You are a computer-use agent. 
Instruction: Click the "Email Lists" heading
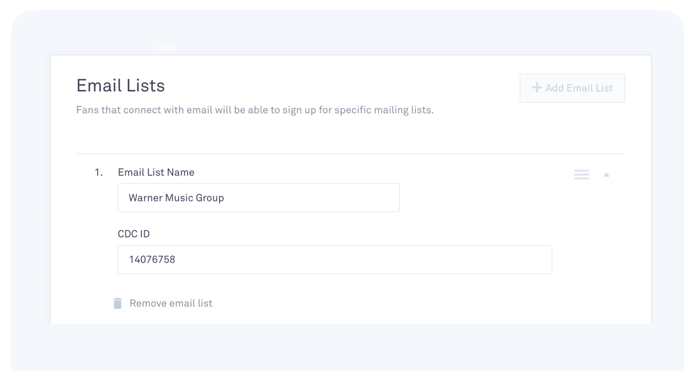click(x=120, y=86)
